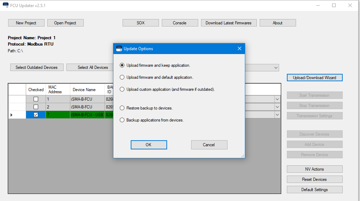Select 'Backup applications from devices' option
Image resolution: width=360 pixels, height=201 pixels.
click(x=122, y=120)
